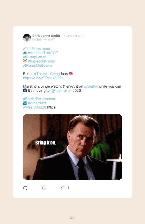Like the tweet with the heart icon
145x224 pixels.
(x=63, y=188)
